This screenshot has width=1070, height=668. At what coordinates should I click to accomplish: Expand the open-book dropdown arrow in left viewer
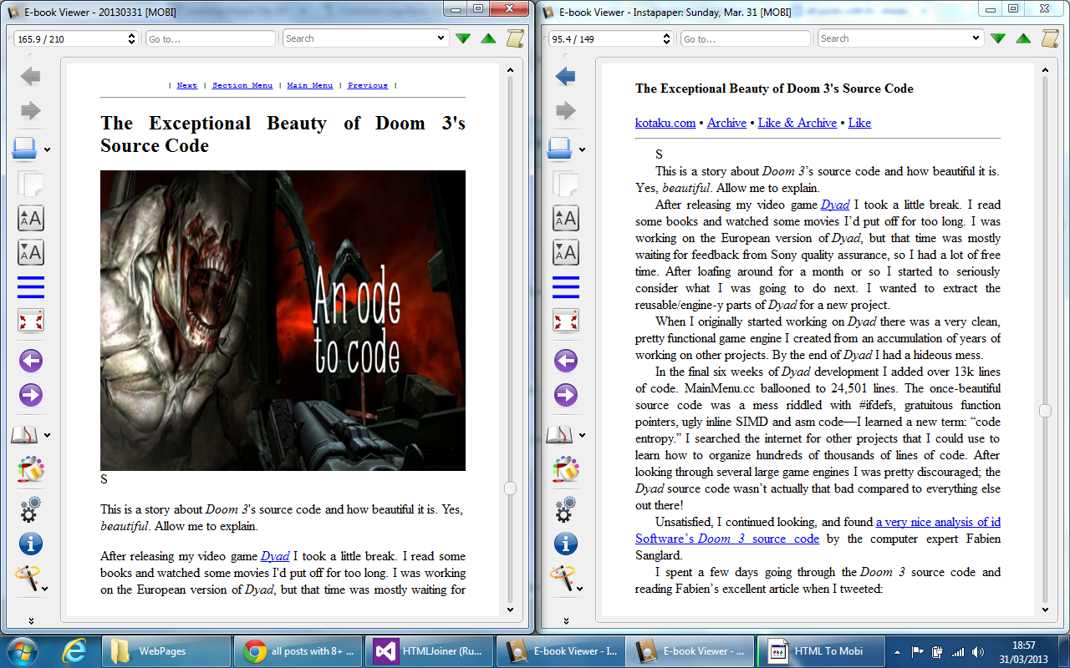coord(48,150)
